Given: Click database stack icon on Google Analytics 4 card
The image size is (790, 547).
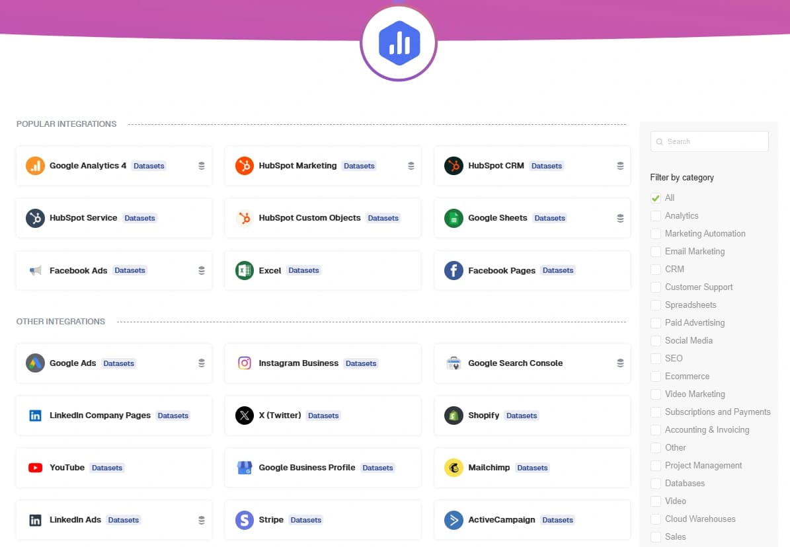Looking at the screenshot, I should (202, 166).
